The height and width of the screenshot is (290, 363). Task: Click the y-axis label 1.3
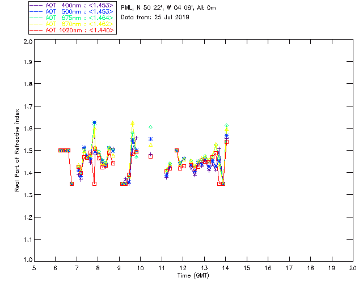pyautogui.click(x=28, y=195)
